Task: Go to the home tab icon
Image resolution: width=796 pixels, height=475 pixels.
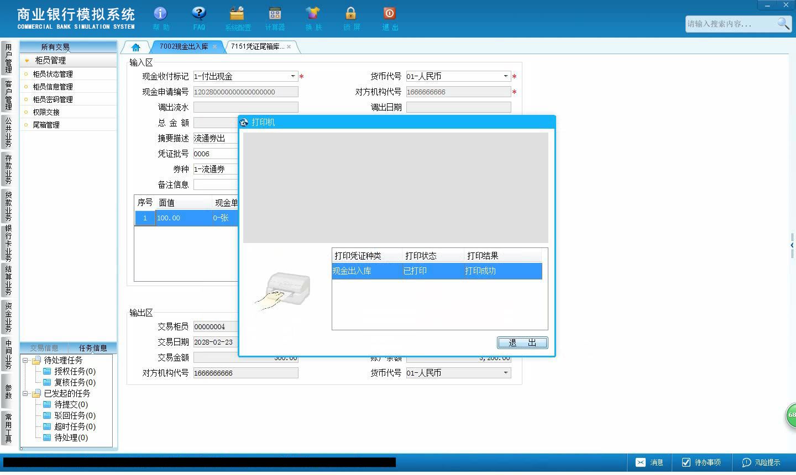Action: click(x=135, y=47)
